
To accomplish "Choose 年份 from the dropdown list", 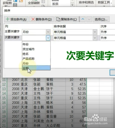I will tap(36, 44).
